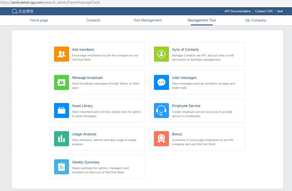This screenshot has height=191, width=292.
Task: Click 'Store important and common assets' text
Action: (106, 114)
